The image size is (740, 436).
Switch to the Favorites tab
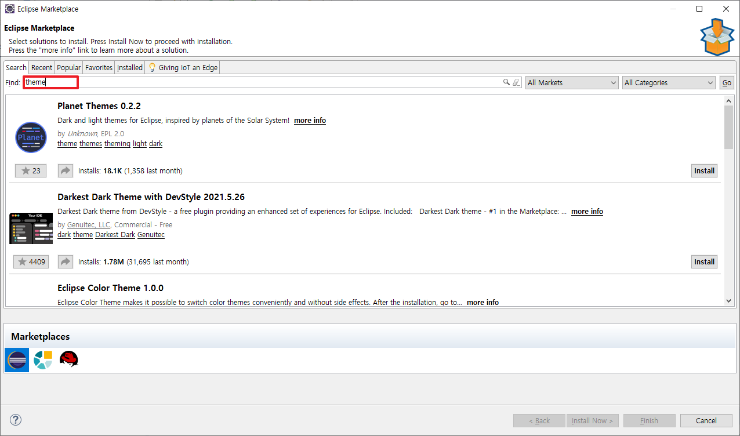(99, 67)
